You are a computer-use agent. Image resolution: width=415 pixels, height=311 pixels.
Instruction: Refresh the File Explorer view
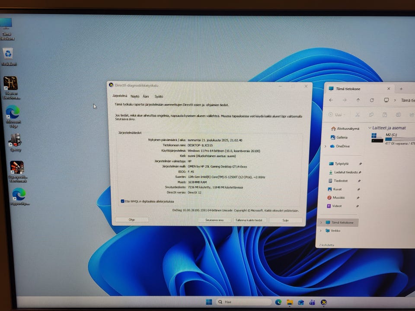[372, 100]
